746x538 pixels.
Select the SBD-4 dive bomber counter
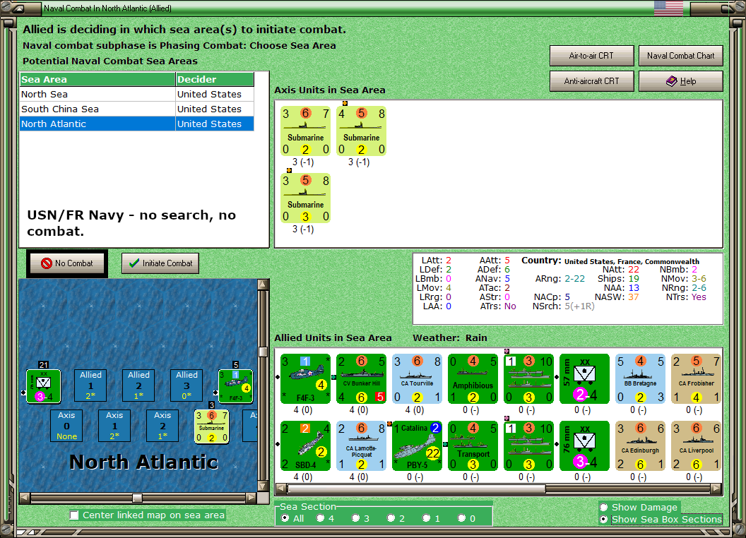pyautogui.click(x=305, y=446)
